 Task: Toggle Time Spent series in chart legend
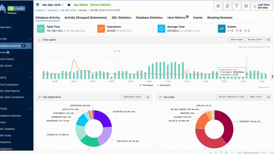click(147, 85)
